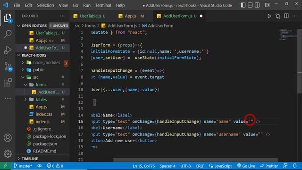Open notifications bell in status bar

(x=294, y=166)
